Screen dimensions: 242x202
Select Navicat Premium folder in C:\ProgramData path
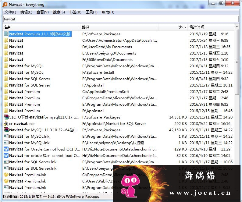pyautogui.click(x=25, y=98)
